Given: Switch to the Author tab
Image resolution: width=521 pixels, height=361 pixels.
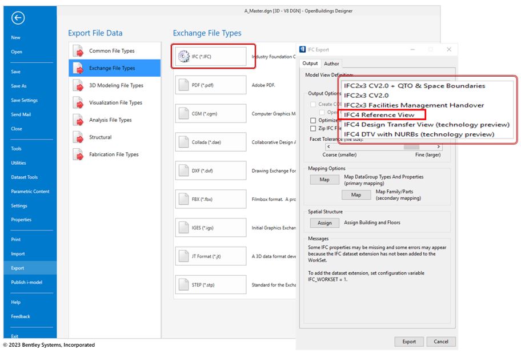Looking at the screenshot, I should point(331,64).
